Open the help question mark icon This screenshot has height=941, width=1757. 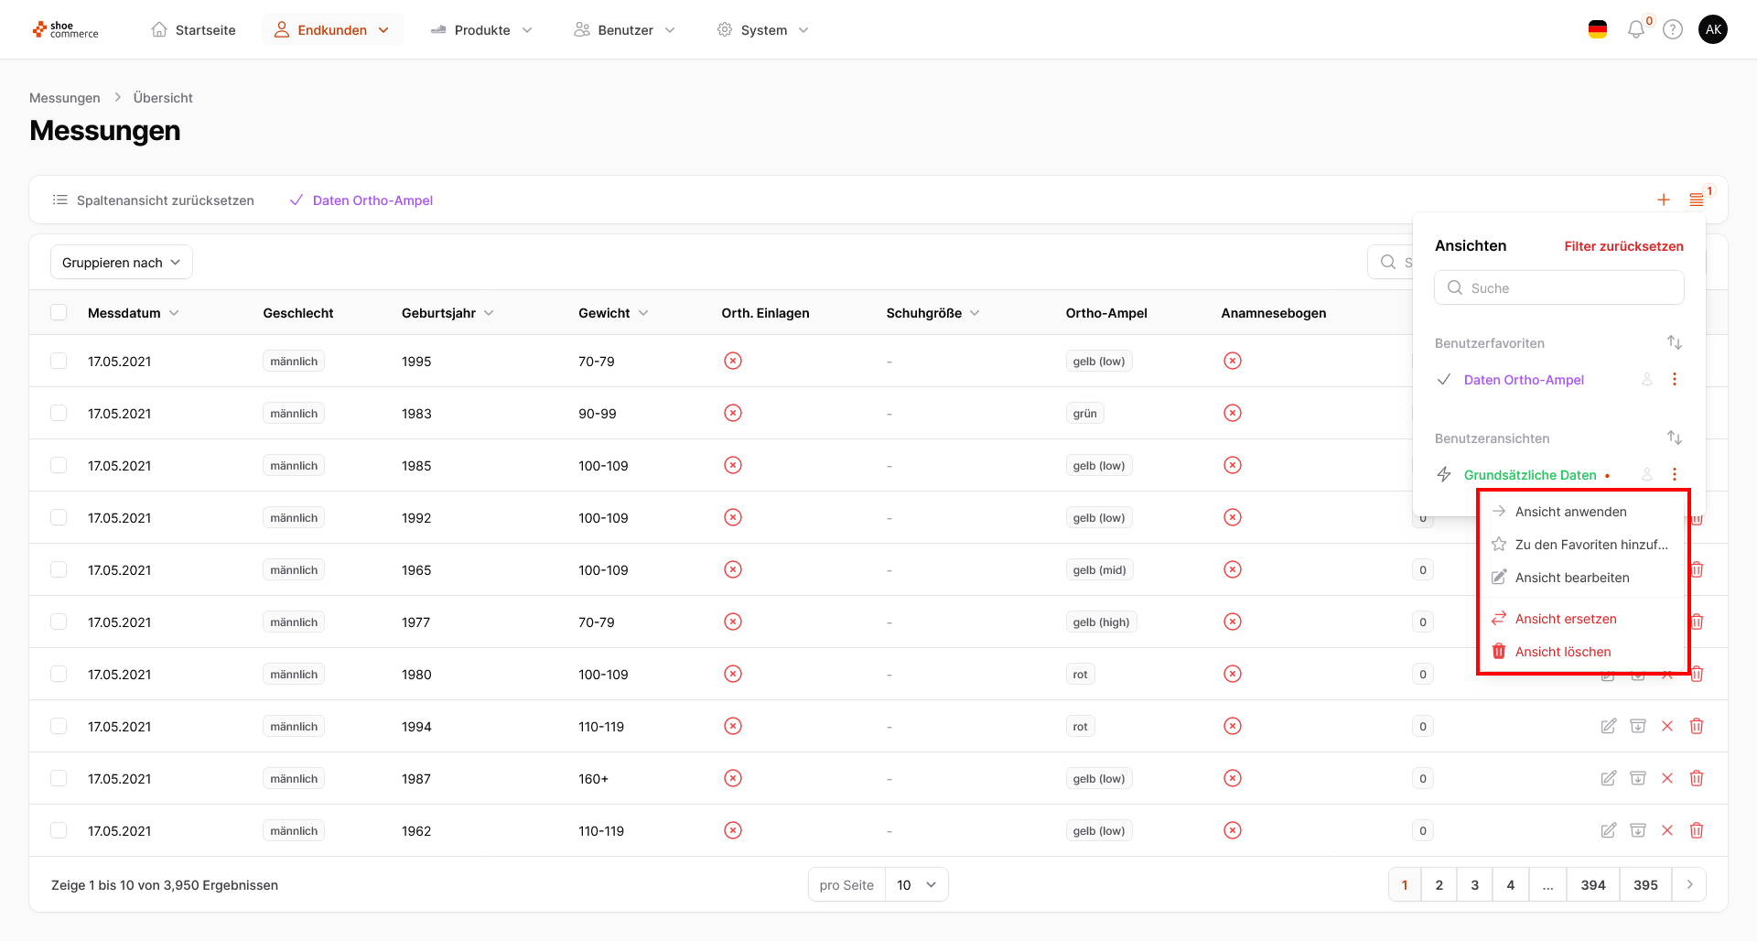(x=1673, y=30)
